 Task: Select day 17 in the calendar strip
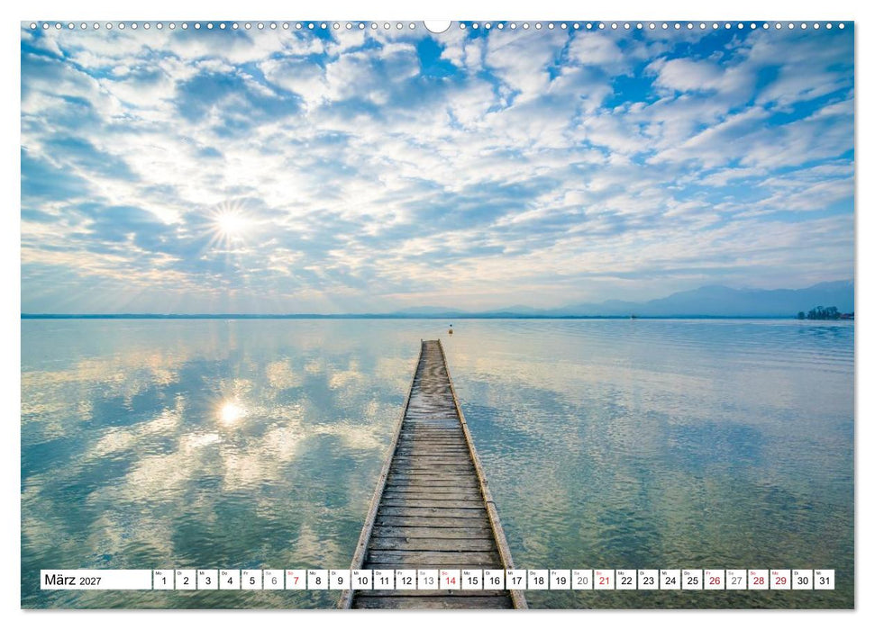coord(516,580)
